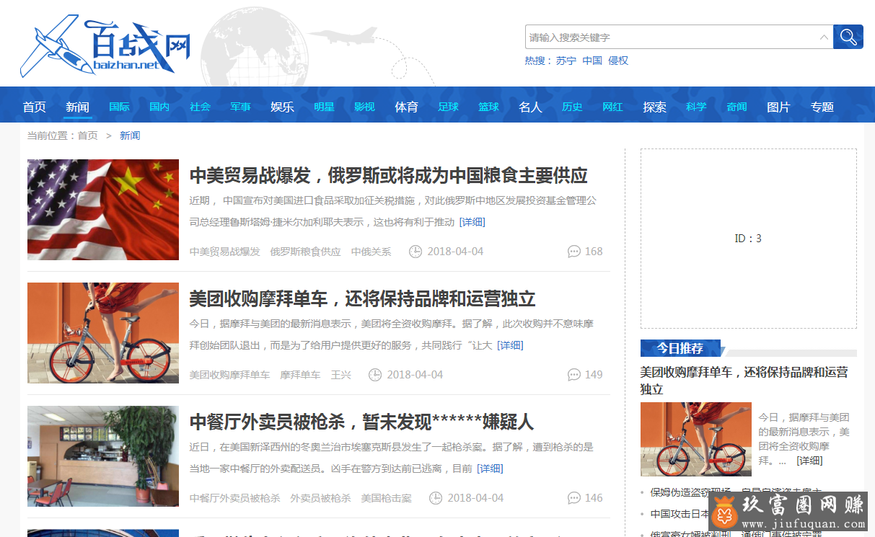The width and height of the screenshot is (875, 537).
Task: Click tag 俄罗斯粮食供应
Action: (x=305, y=252)
